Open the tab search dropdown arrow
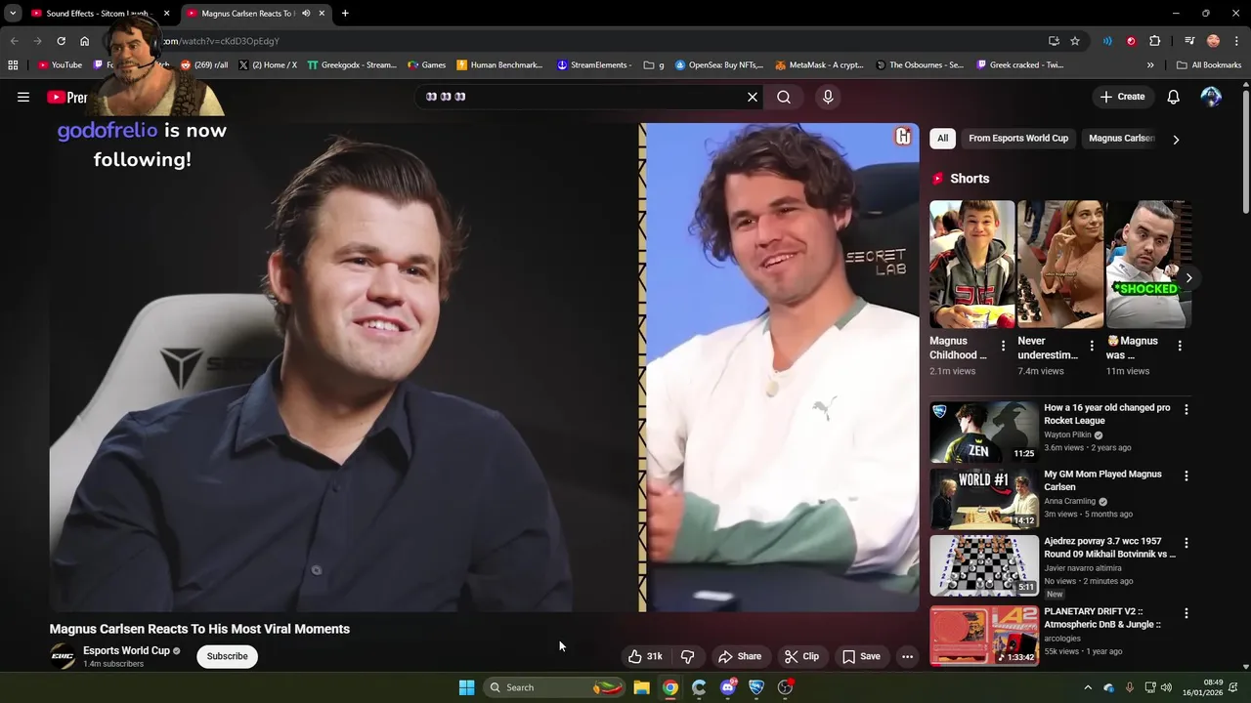Screen dimensions: 1251x703 (13, 14)
